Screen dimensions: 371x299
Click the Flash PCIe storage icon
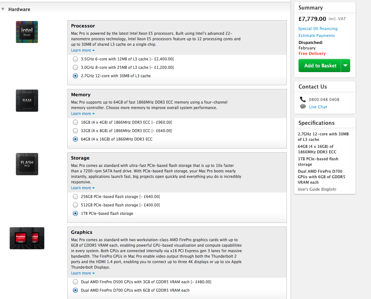point(27,164)
